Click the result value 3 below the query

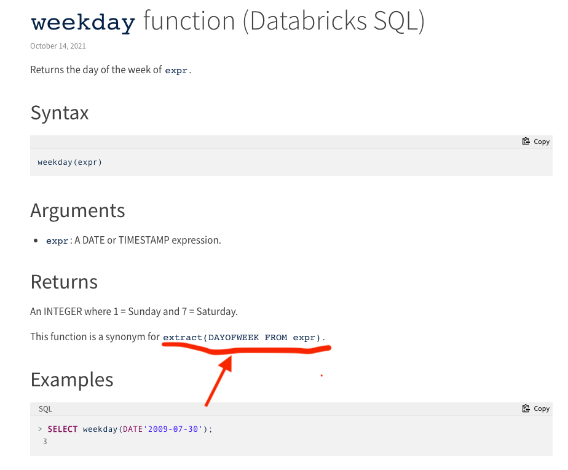point(45,441)
